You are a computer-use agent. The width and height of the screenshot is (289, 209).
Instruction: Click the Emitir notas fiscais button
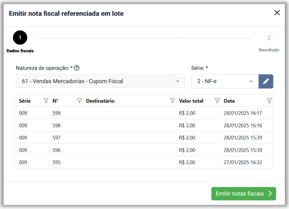(x=244, y=194)
